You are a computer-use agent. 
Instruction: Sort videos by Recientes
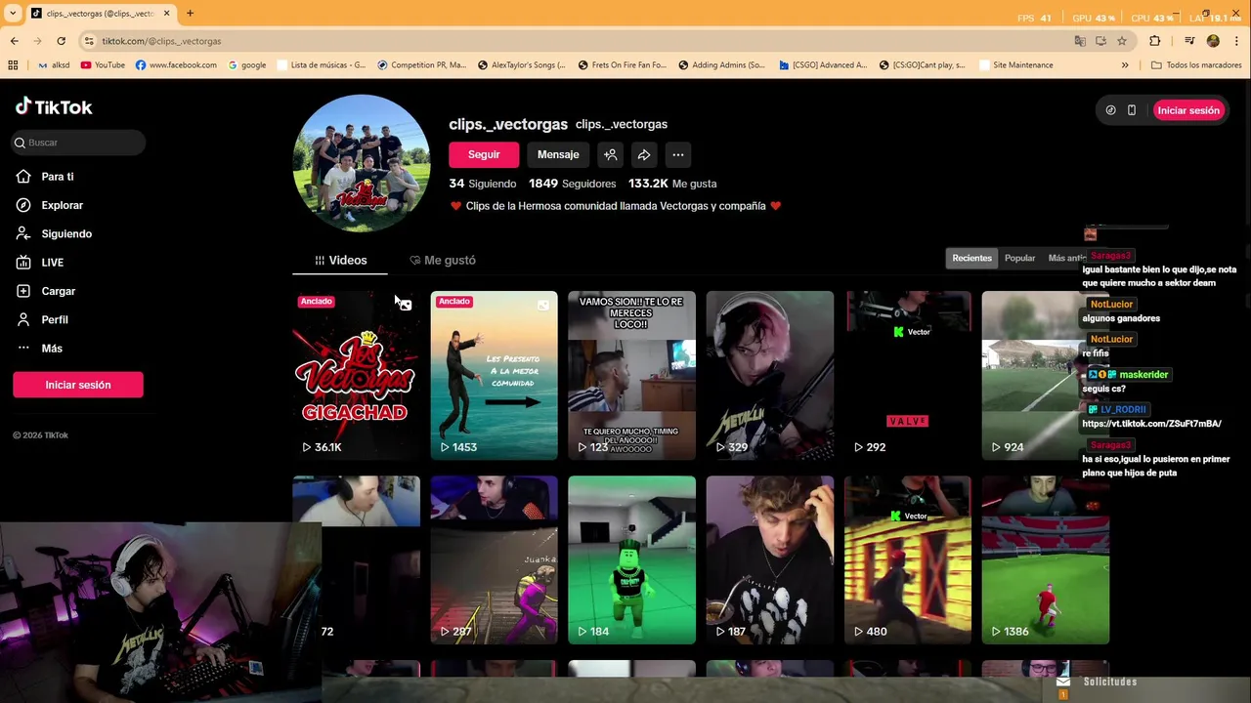971,258
